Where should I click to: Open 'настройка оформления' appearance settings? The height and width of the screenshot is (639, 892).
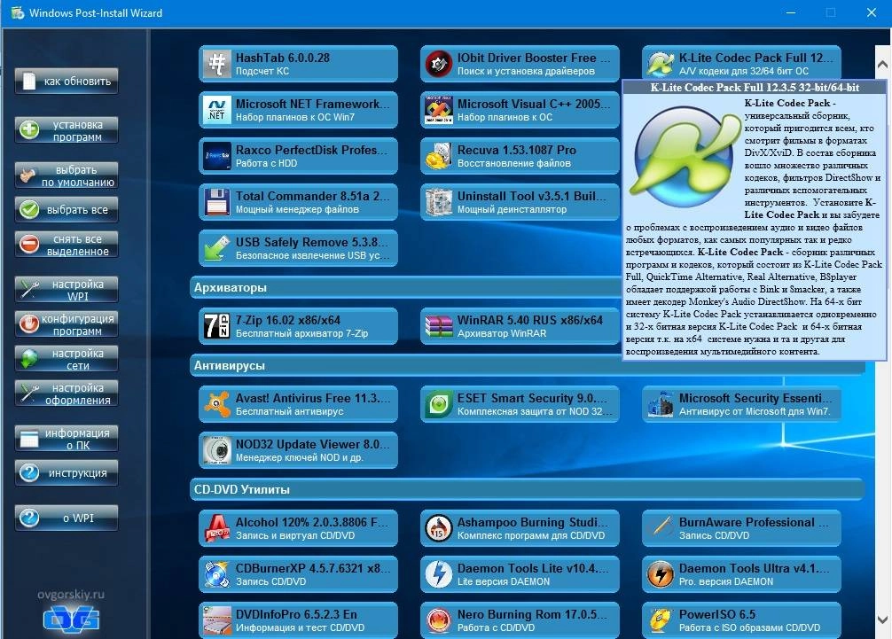point(67,394)
